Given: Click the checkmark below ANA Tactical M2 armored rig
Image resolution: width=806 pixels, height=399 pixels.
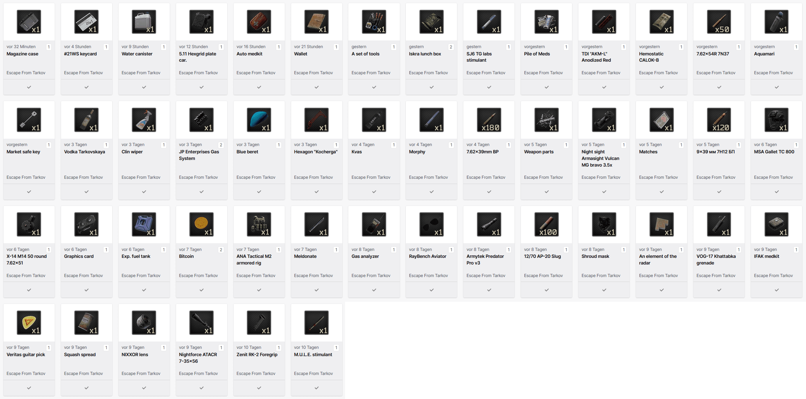Looking at the screenshot, I should (x=259, y=290).
